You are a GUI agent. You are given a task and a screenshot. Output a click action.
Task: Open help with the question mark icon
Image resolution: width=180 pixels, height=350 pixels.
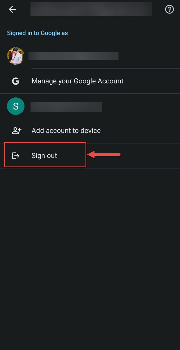point(169,10)
